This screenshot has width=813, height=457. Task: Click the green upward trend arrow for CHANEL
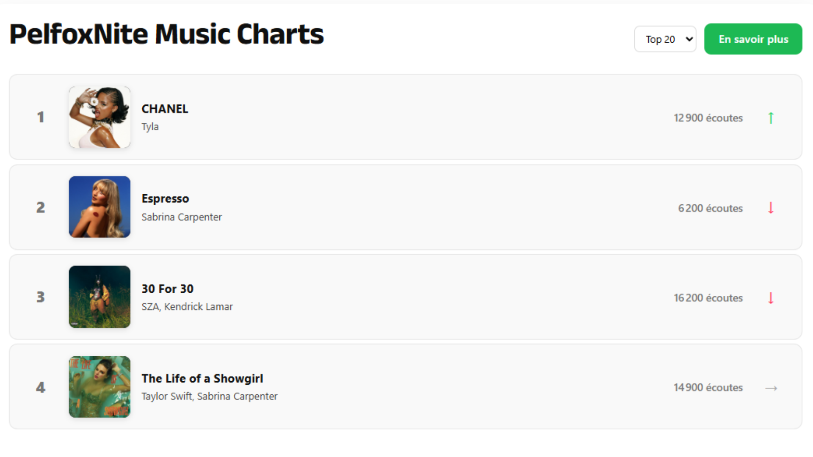pyautogui.click(x=772, y=118)
